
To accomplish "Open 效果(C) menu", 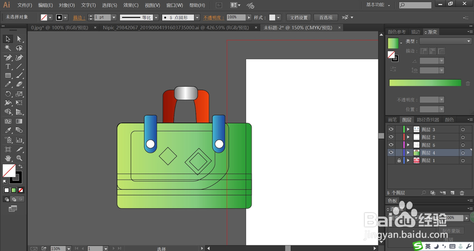I will (131, 5).
